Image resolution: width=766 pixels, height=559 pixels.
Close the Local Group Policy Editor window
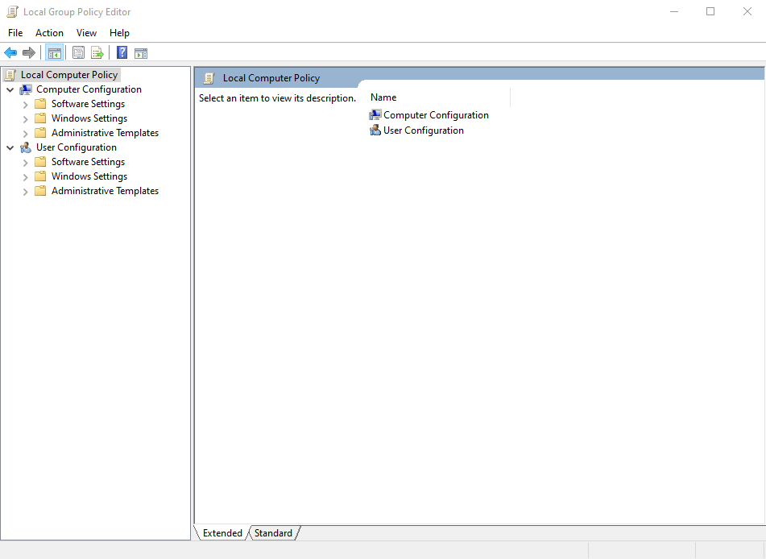[x=747, y=12]
